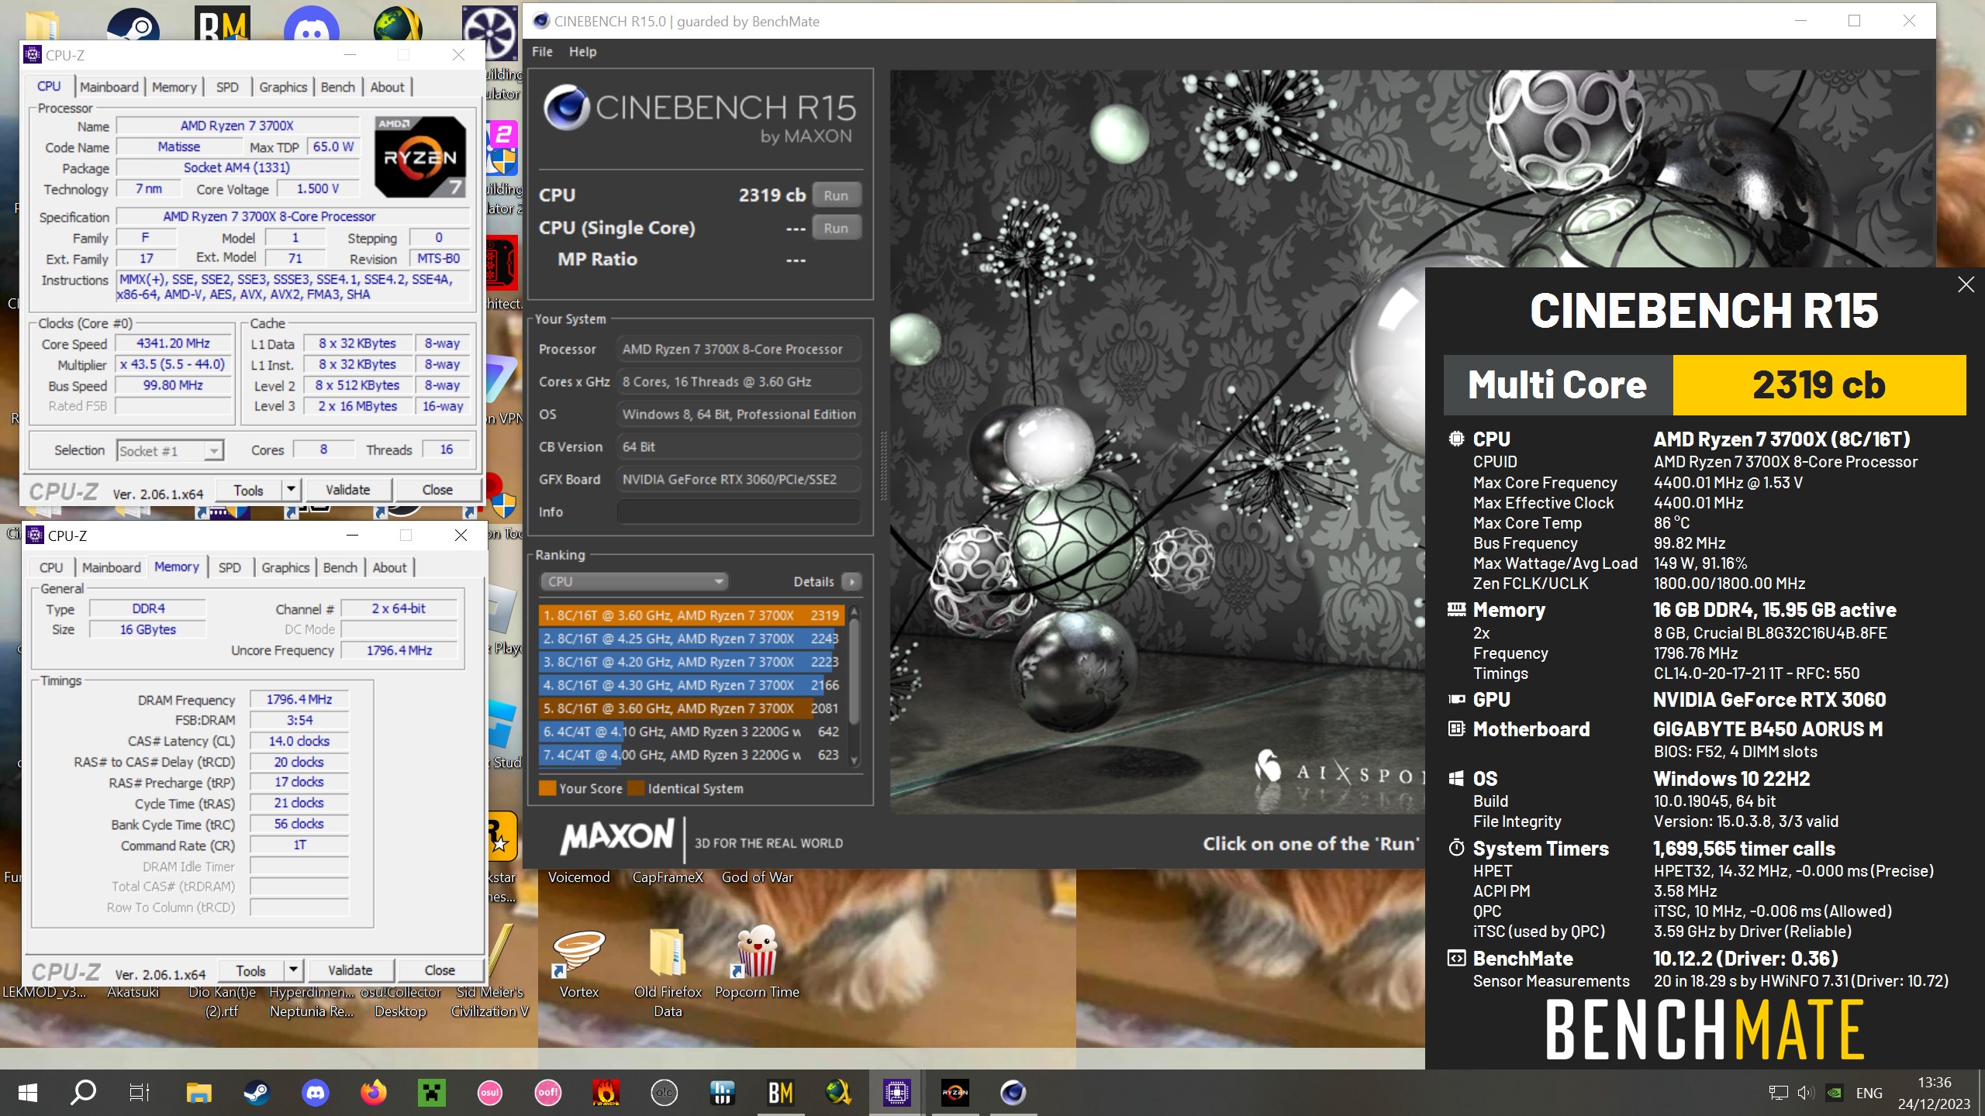Open Minecraft creeper icon on the taskbar
The height and width of the screenshot is (1116, 1985).
tap(431, 1093)
